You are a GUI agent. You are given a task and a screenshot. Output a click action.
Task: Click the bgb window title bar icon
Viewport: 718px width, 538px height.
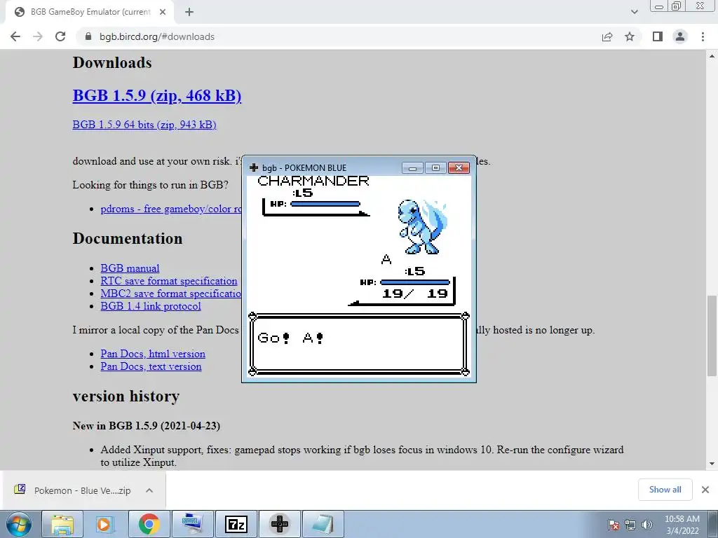[x=254, y=167]
